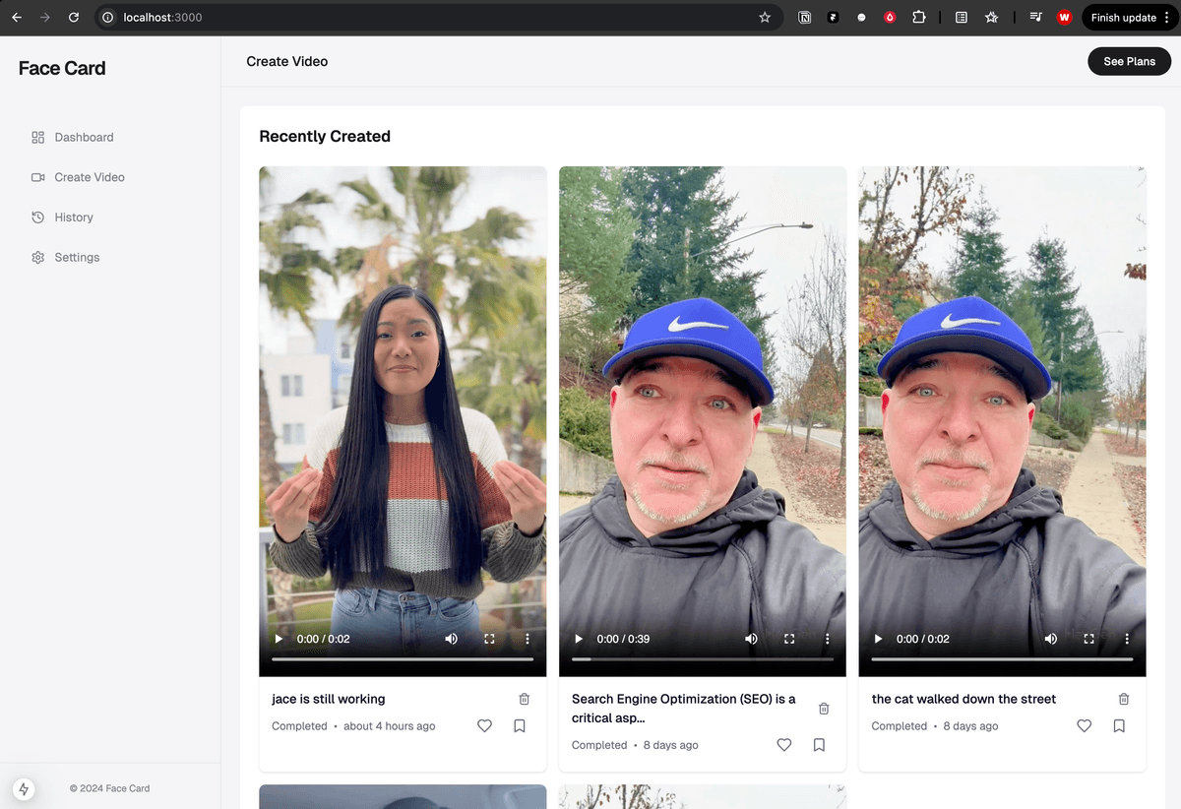The width and height of the screenshot is (1181, 809).
Task: Click the lightning bolt icon at bottom left
Action: (x=24, y=788)
